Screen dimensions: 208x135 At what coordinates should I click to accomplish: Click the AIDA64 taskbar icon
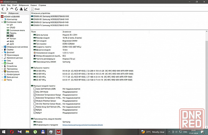click(58, 132)
